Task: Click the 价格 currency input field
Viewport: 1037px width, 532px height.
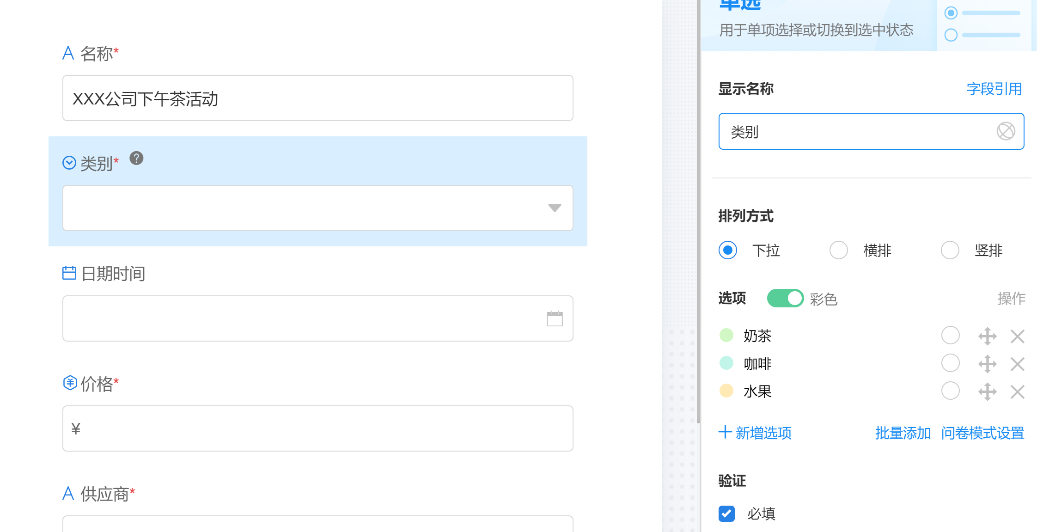Action: pos(318,429)
